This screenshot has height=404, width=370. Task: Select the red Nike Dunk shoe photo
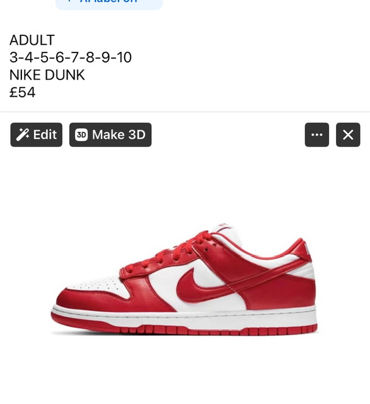point(184,280)
